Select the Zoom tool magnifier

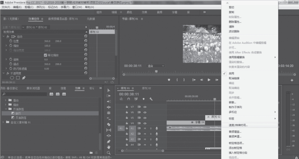pos(109,153)
